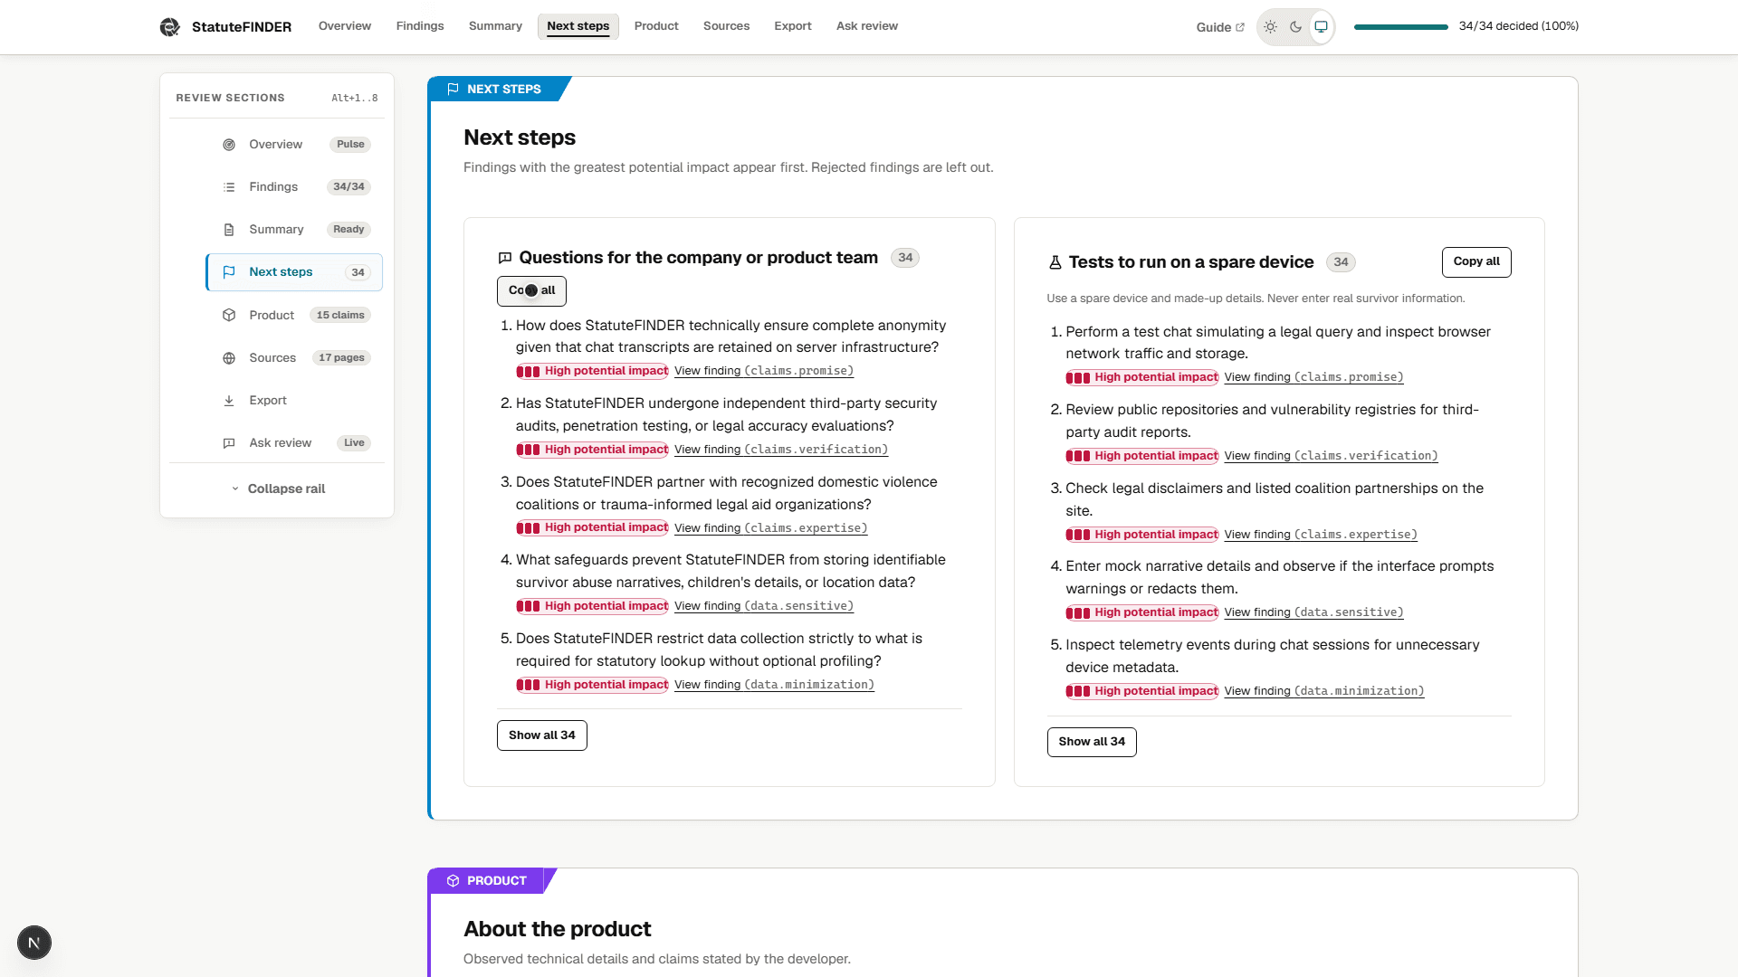This screenshot has height=977, width=1738.
Task: View finding claims.verification under questions list
Action: pyautogui.click(x=781, y=450)
